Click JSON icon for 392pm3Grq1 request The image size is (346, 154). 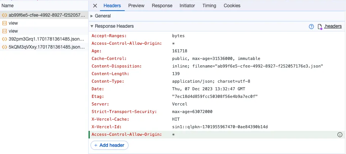[5, 39]
